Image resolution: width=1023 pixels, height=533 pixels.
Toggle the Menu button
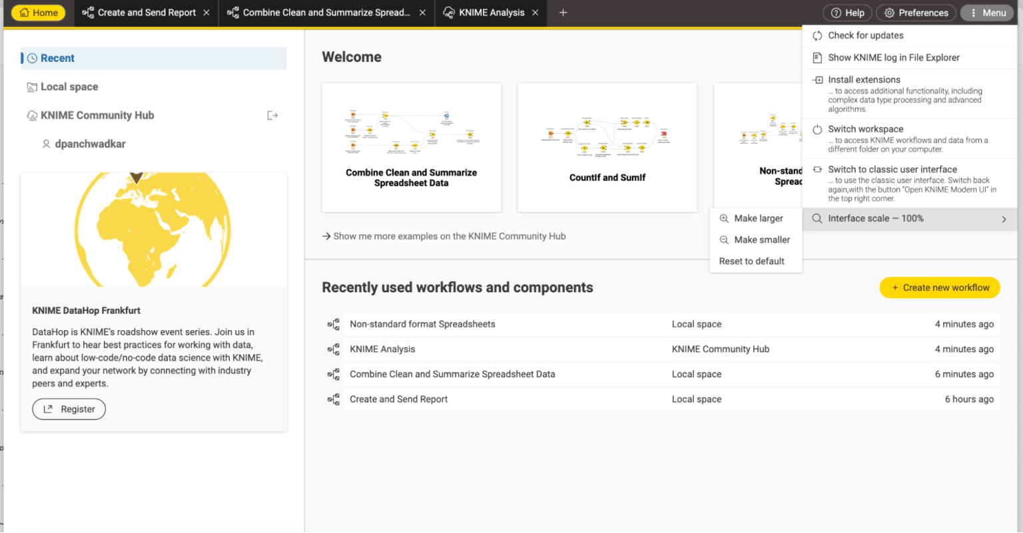tap(988, 13)
